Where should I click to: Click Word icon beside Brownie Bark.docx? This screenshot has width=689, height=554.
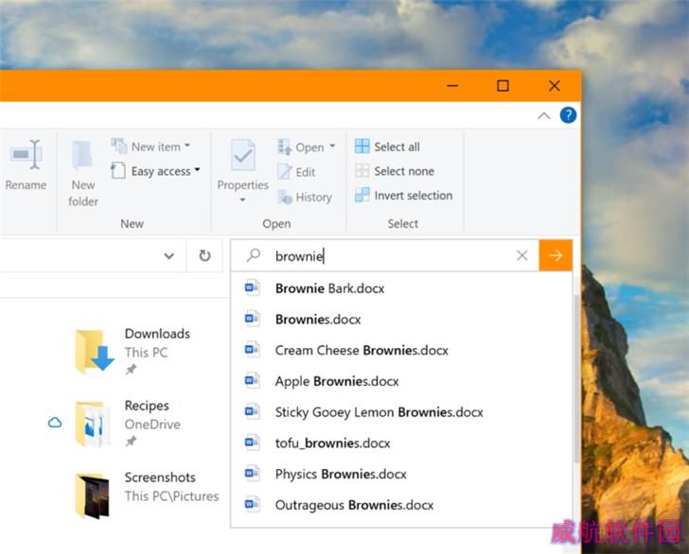(x=252, y=287)
